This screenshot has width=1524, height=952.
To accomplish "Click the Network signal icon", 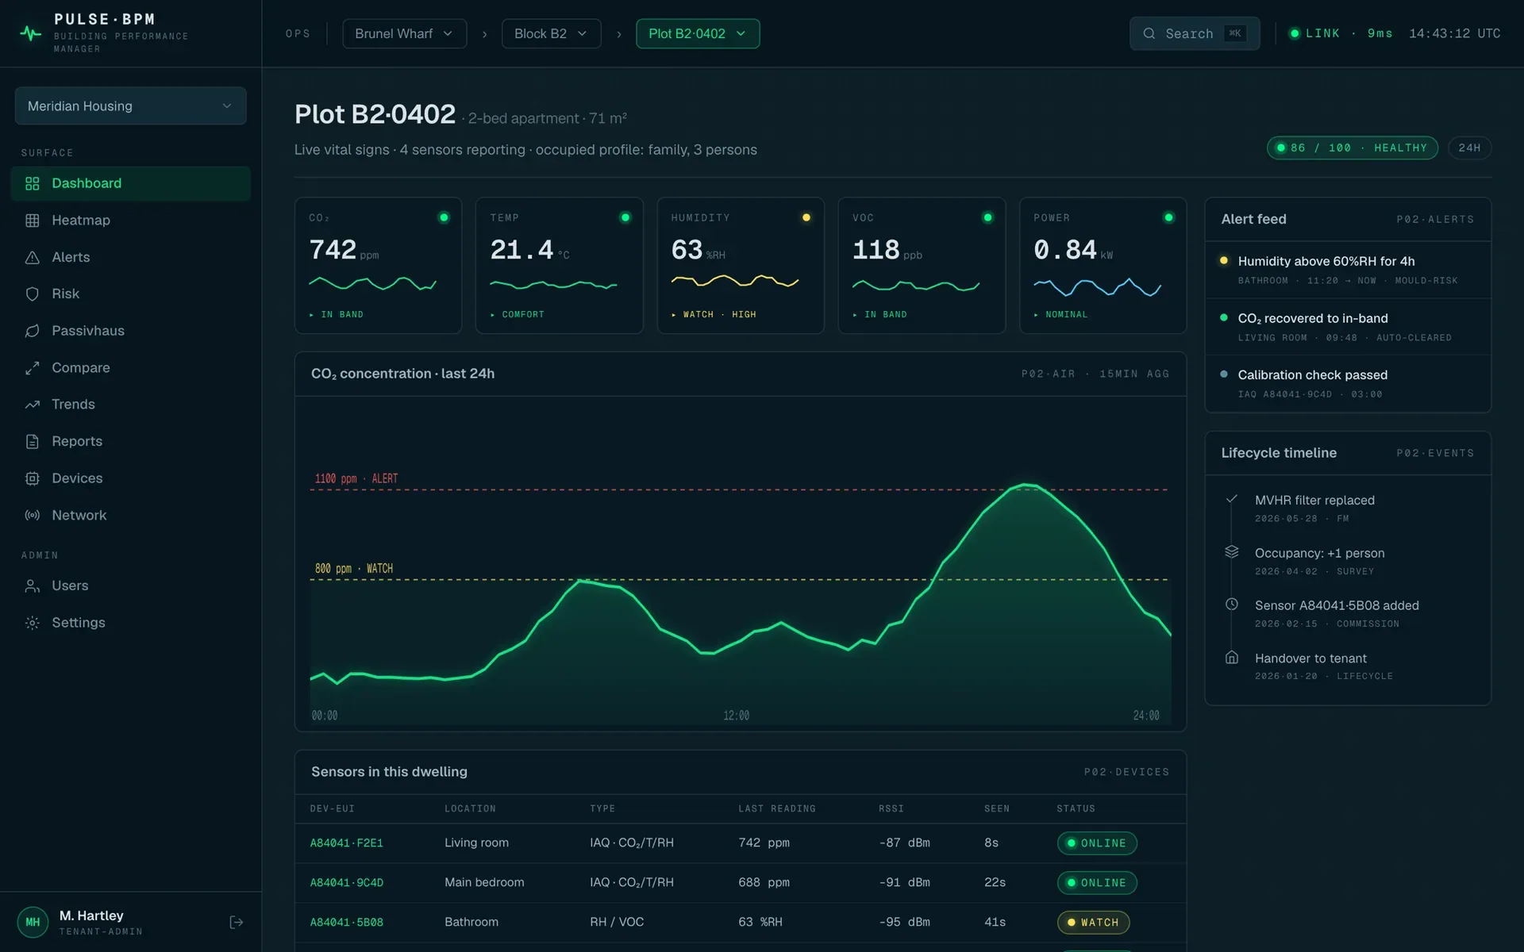I will (32, 515).
